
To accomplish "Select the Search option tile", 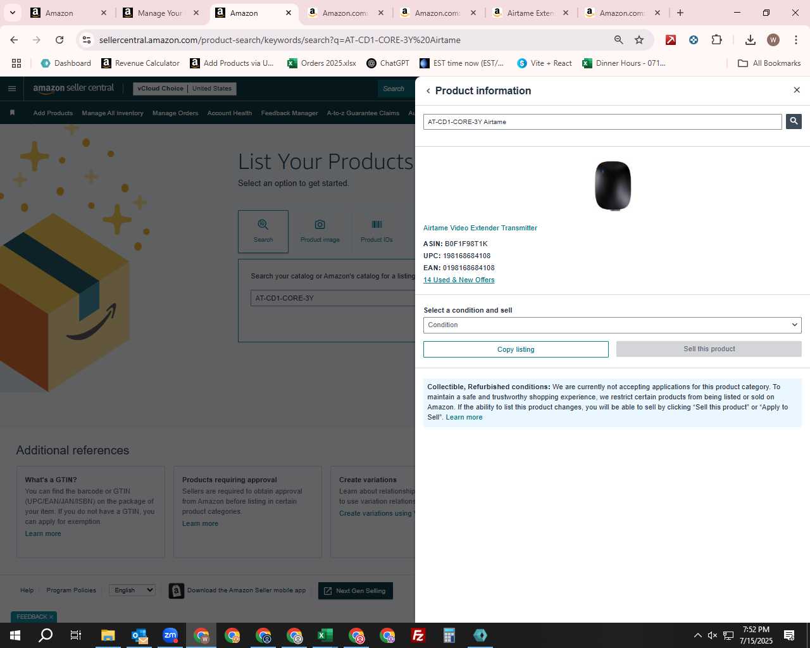I will point(263,232).
